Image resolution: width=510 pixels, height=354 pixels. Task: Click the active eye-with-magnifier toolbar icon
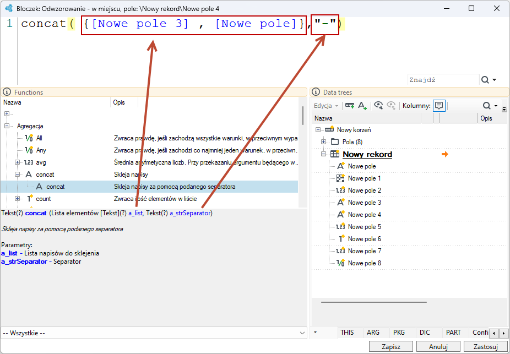coord(378,106)
